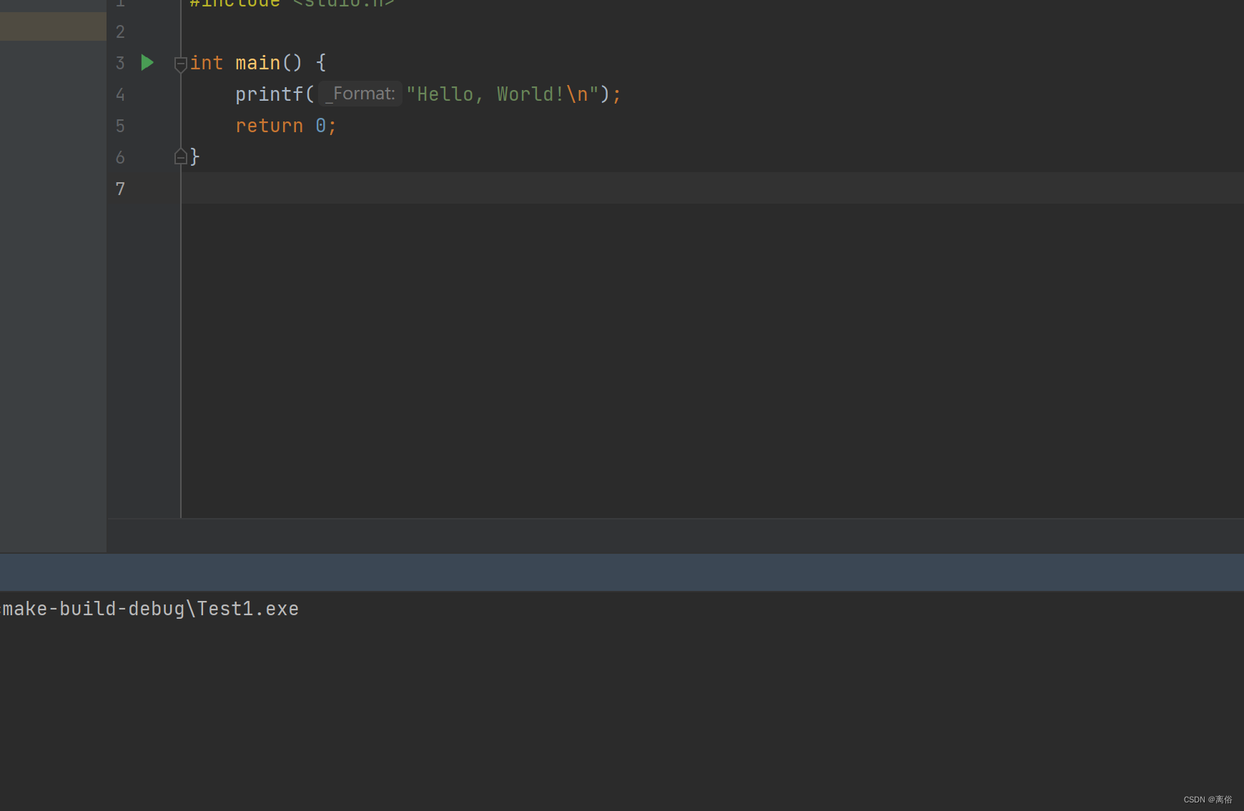Collapse the closing brace fold marker
This screenshot has width=1244, height=811.
(181, 156)
